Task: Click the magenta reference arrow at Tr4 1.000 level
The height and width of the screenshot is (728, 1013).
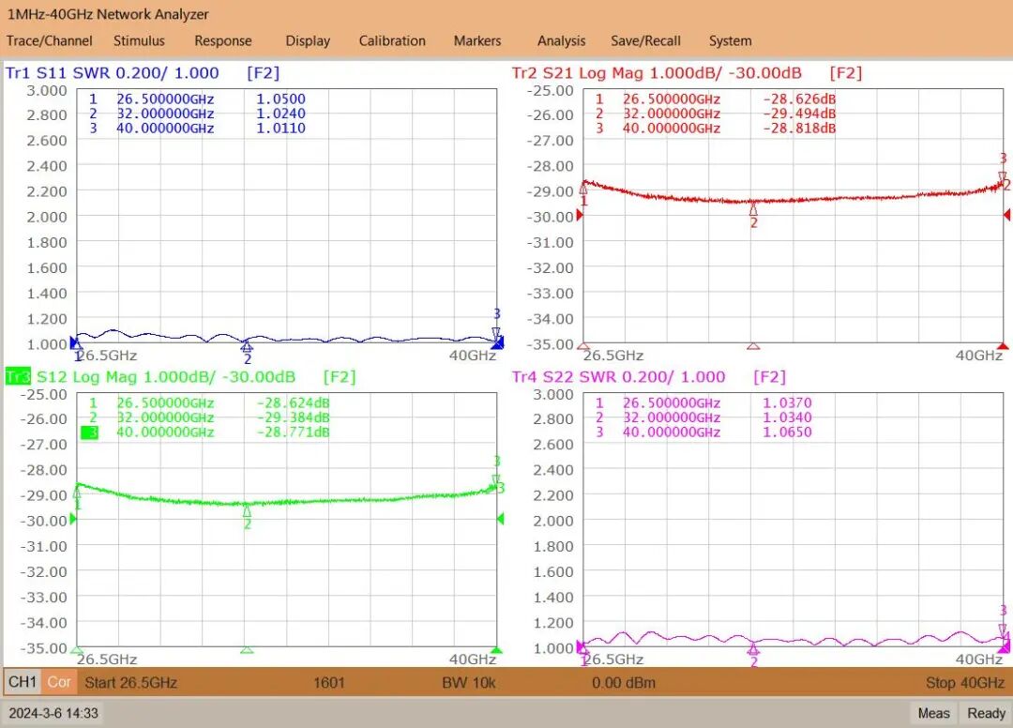Action: tap(581, 646)
